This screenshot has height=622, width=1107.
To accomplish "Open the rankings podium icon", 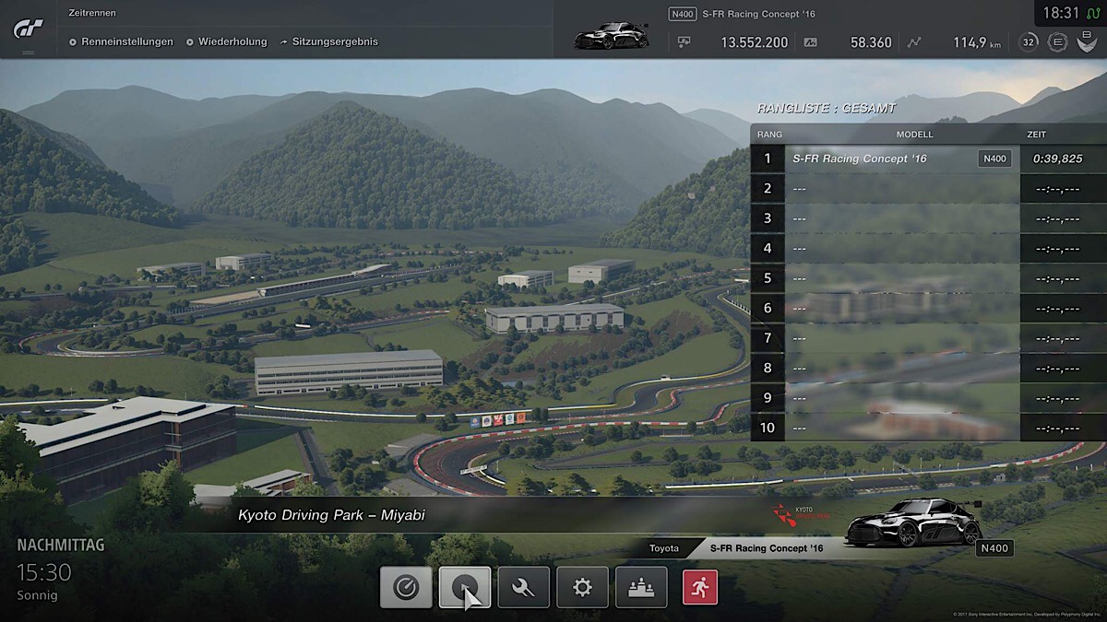I will (642, 587).
